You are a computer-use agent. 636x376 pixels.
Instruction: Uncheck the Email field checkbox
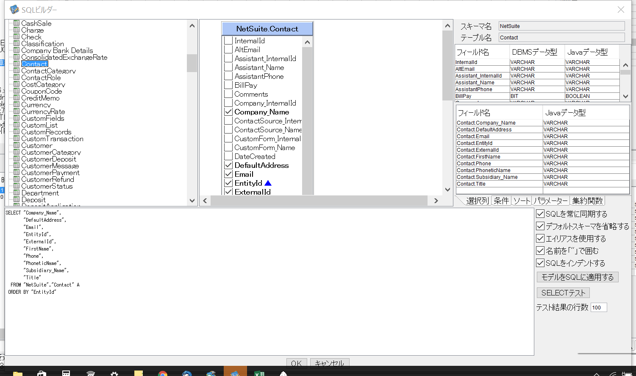(x=228, y=174)
